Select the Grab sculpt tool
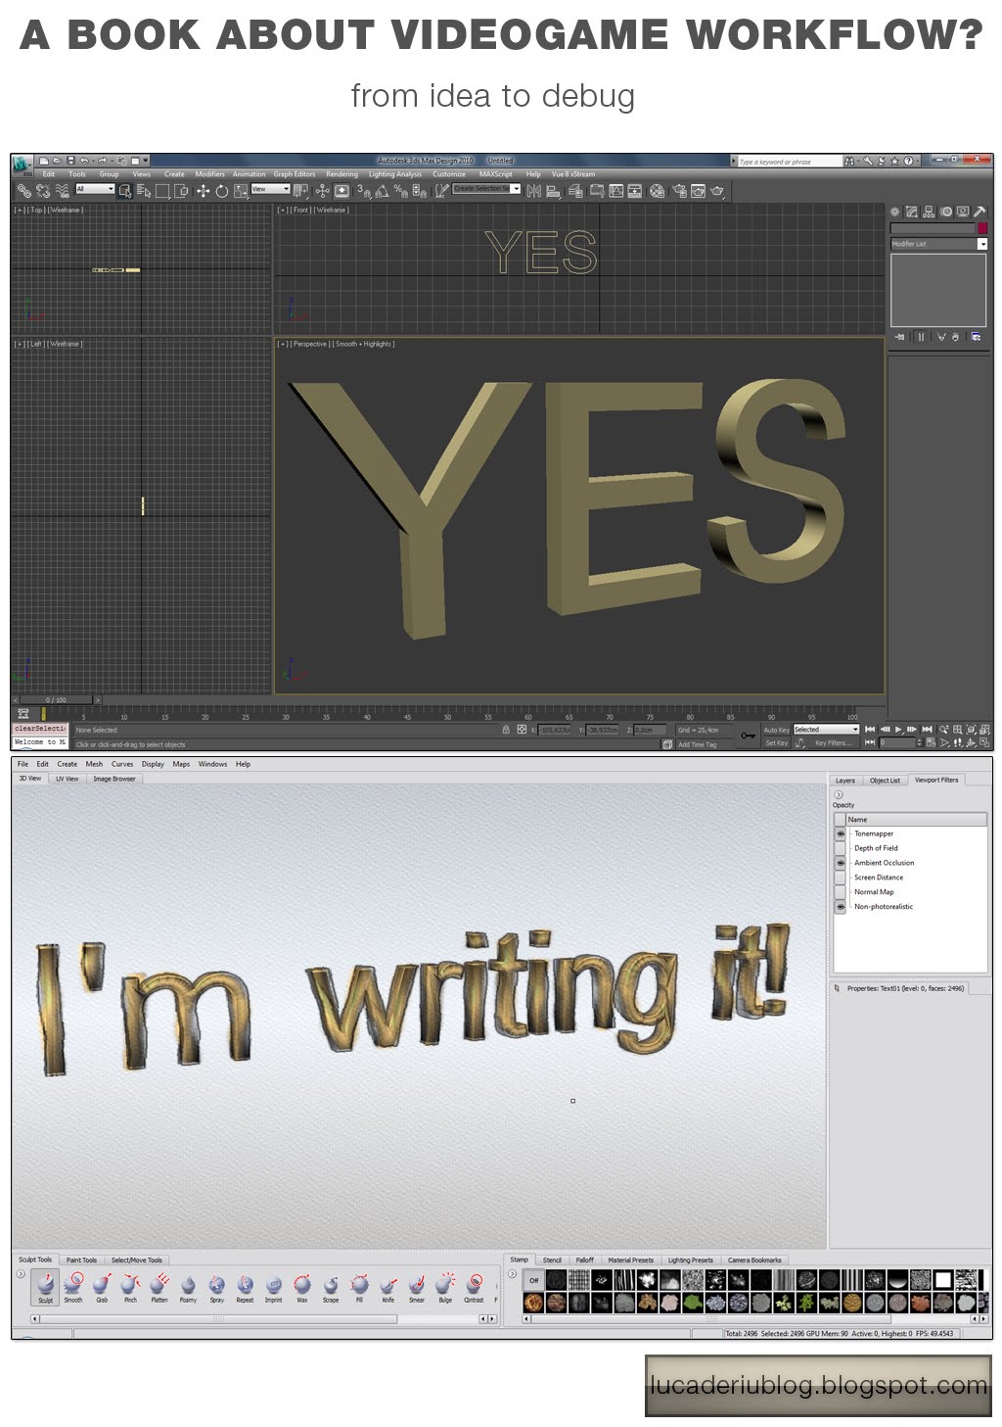 [102, 1286]
